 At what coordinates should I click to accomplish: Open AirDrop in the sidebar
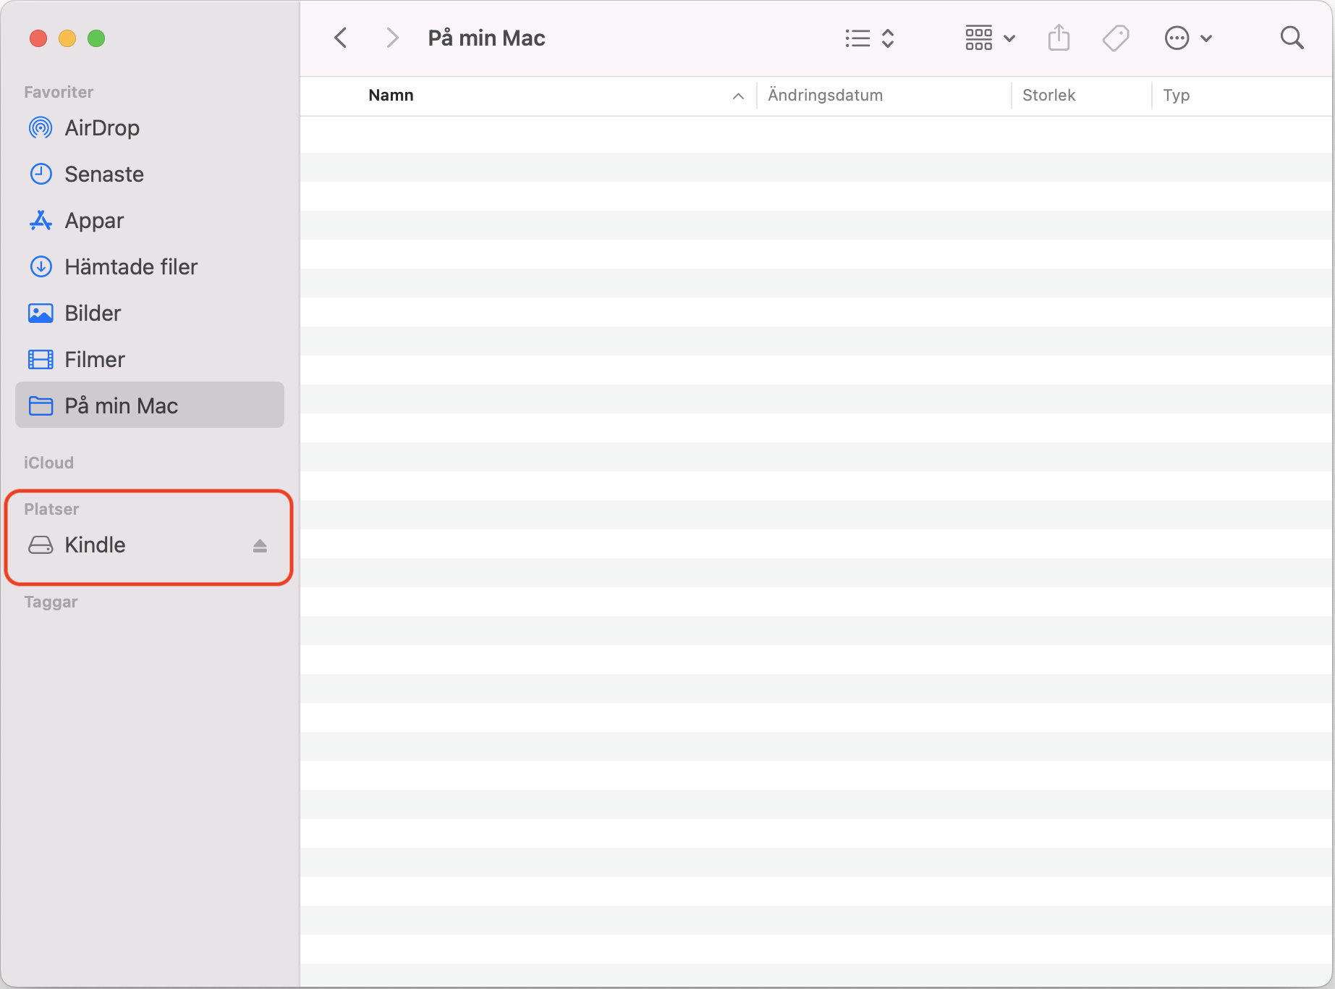149,128
